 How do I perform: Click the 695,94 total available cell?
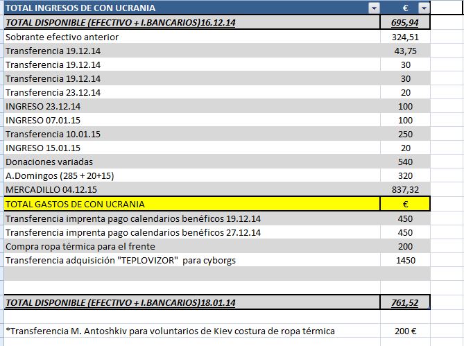405,22
